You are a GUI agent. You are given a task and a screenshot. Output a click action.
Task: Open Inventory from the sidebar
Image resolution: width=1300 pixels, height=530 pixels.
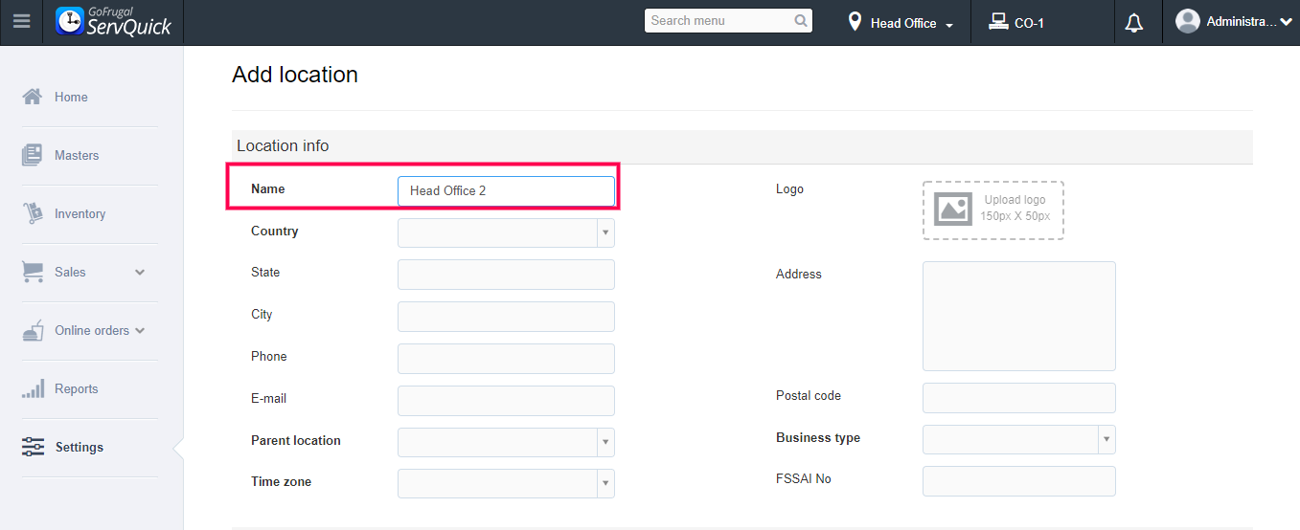click(x=80, y=214)
